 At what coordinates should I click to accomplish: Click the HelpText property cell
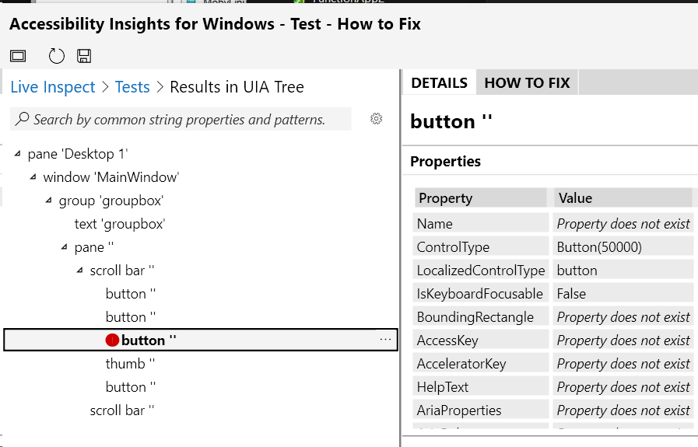[x=481, y=387]
